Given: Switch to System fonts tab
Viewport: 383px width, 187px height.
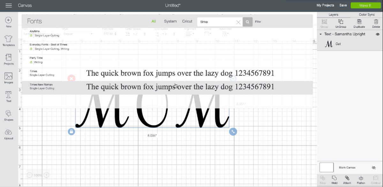Looking at the screenshot, I should click(170, 21).
